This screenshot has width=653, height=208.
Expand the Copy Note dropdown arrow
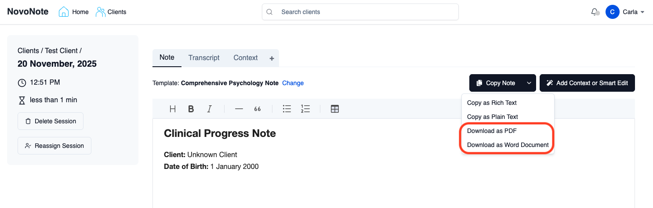529,83
